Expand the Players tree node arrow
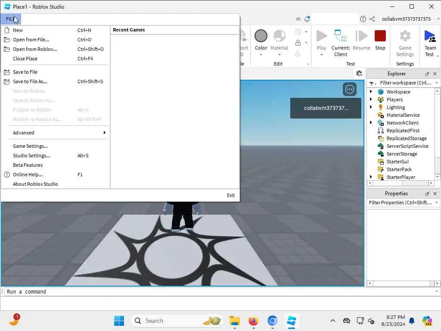Image resolution: width=441 pixels, height=331 pixels. pos(371,99)
